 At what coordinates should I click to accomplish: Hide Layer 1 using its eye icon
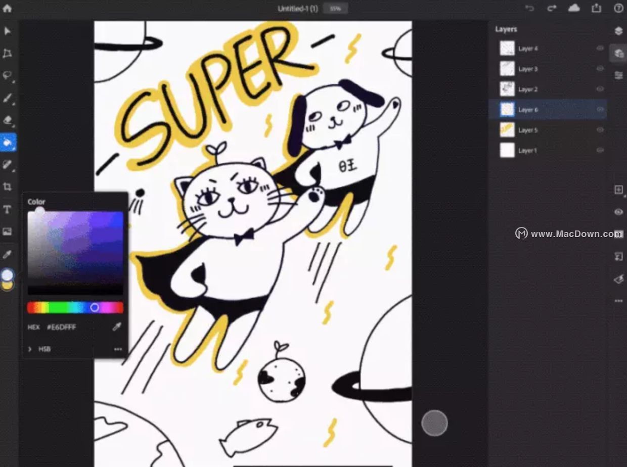tap(600, 150)
